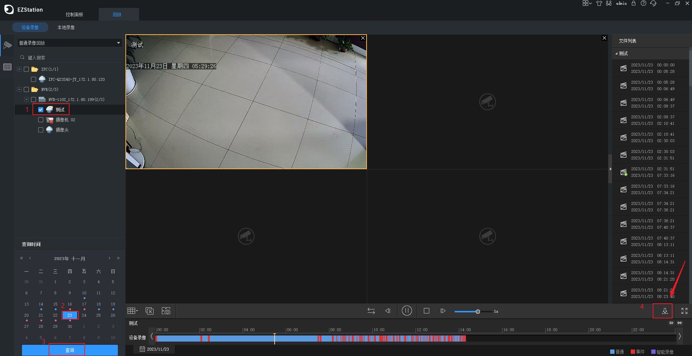
Task: Check the 测试 camera checkbox
Action: (x=41, y=110)
